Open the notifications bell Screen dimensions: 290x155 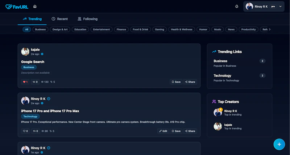coord(237,7)
